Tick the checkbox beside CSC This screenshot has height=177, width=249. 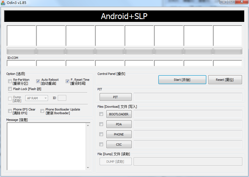pos(101,144)
